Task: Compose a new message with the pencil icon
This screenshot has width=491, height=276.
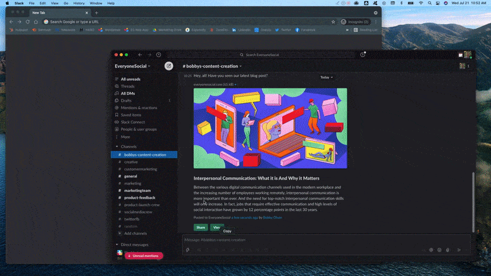Action: coord(169,66)
